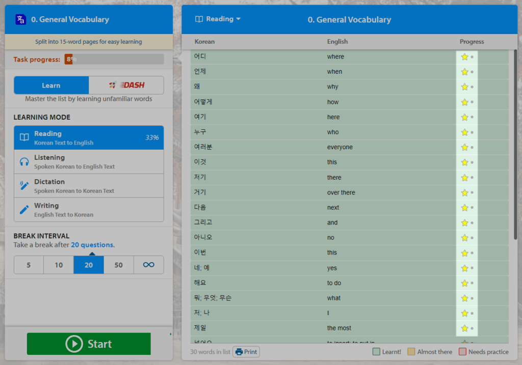The image size is (522, 365).
Task: Click the orange Almost there legend swatch
Action: (411, 352)
